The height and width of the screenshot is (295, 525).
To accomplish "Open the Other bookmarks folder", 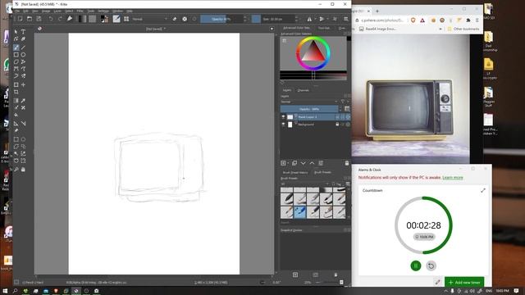I will tap(463, 29).
